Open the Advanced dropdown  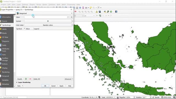[69, 79]
